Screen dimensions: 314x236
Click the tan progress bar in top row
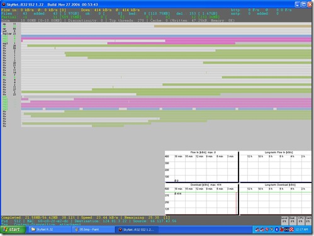(x=233, y=26)
